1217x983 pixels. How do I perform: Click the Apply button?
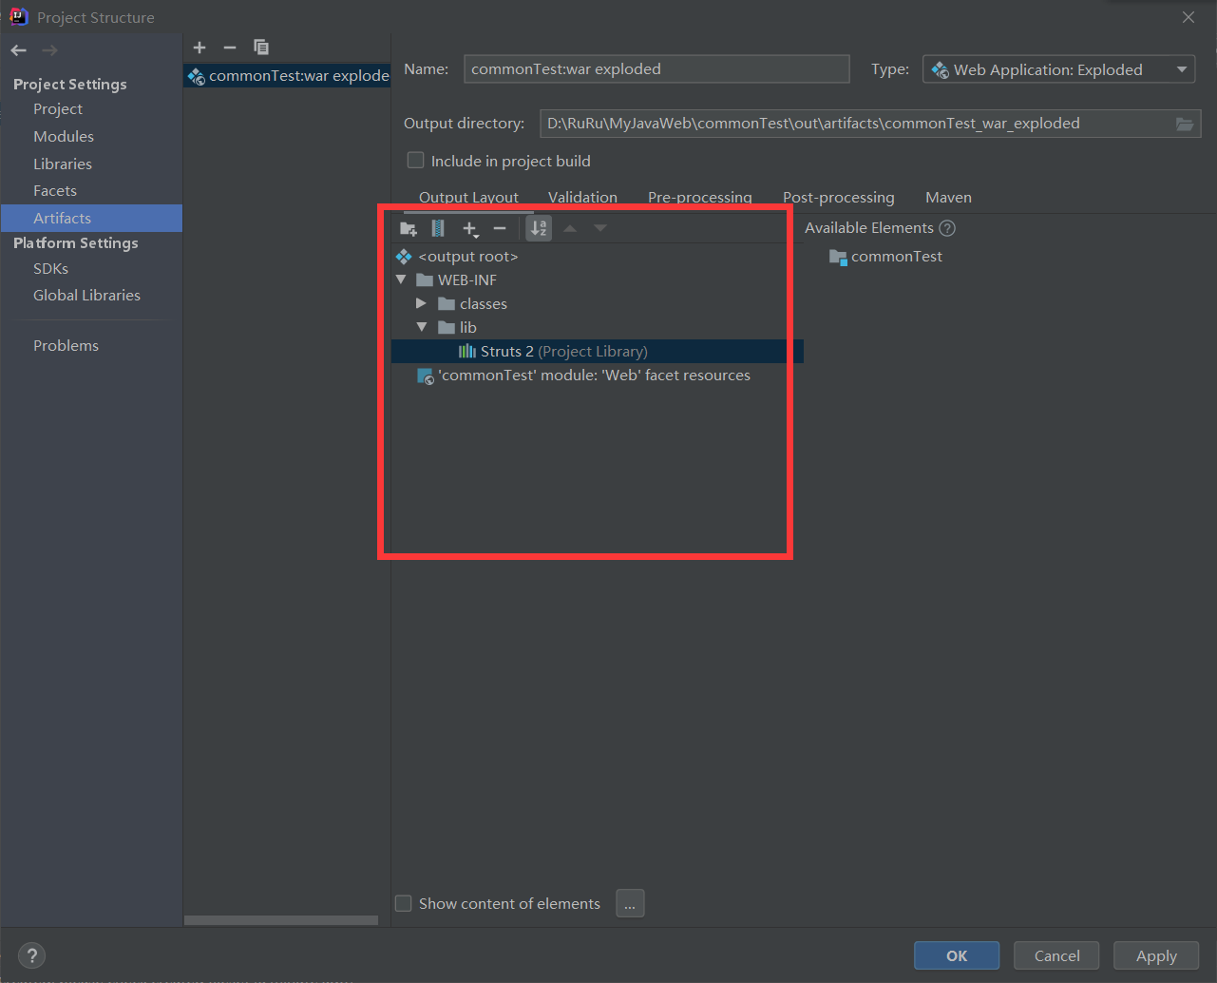coord(1156,955)
